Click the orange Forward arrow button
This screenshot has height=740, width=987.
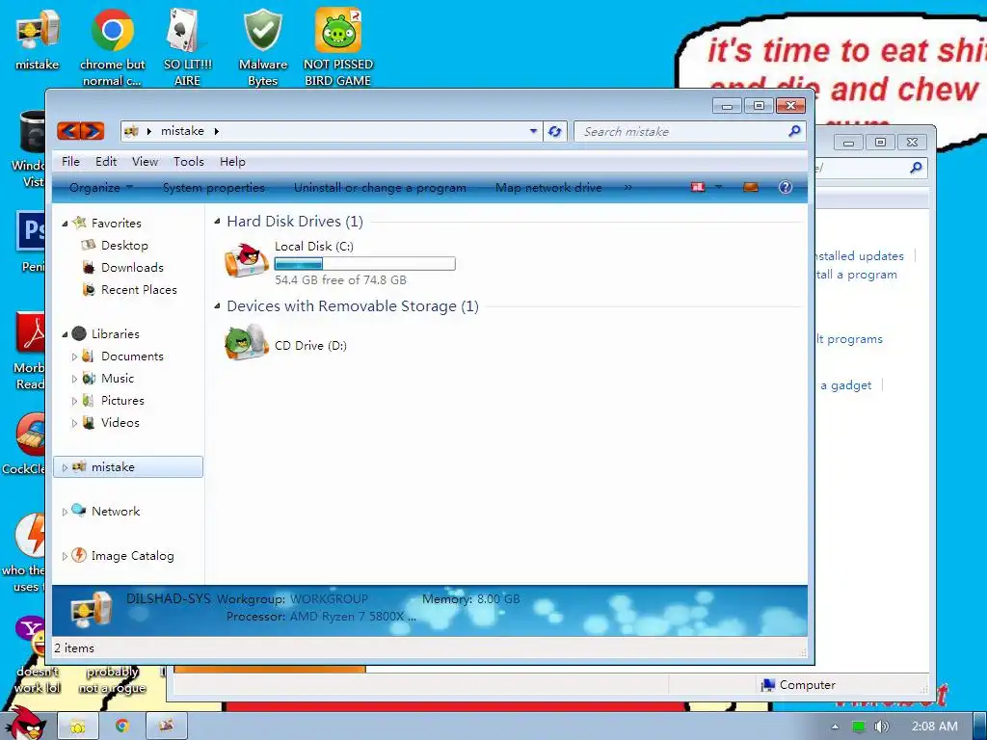point(92,131)
